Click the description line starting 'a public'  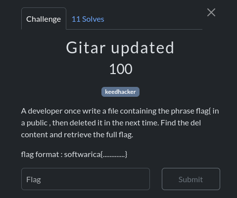tap(111, 123)
